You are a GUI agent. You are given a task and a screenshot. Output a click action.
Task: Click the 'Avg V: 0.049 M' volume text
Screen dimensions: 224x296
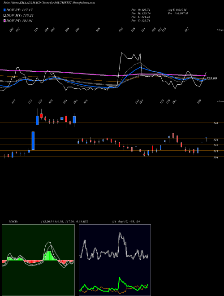click(x=177, y=10)
